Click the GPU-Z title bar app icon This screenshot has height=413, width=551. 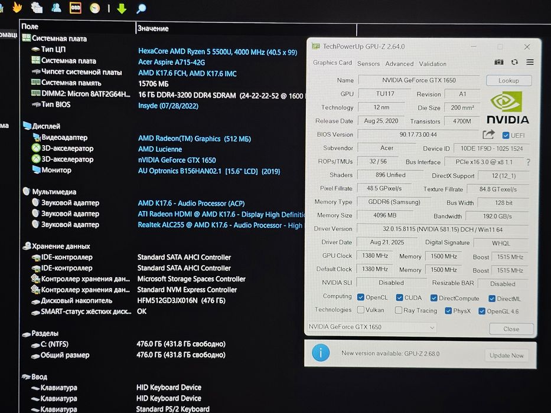click(316, 46)
